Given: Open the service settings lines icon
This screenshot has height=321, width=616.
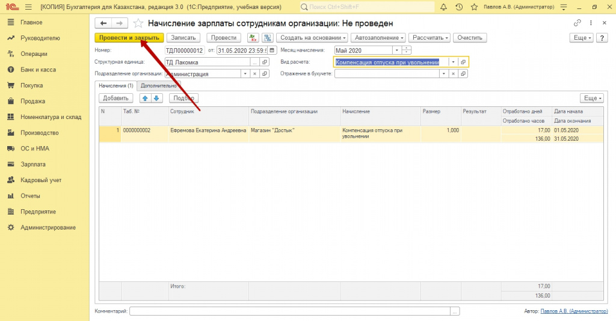Looking at the screenshot, I should pos(564,7).
